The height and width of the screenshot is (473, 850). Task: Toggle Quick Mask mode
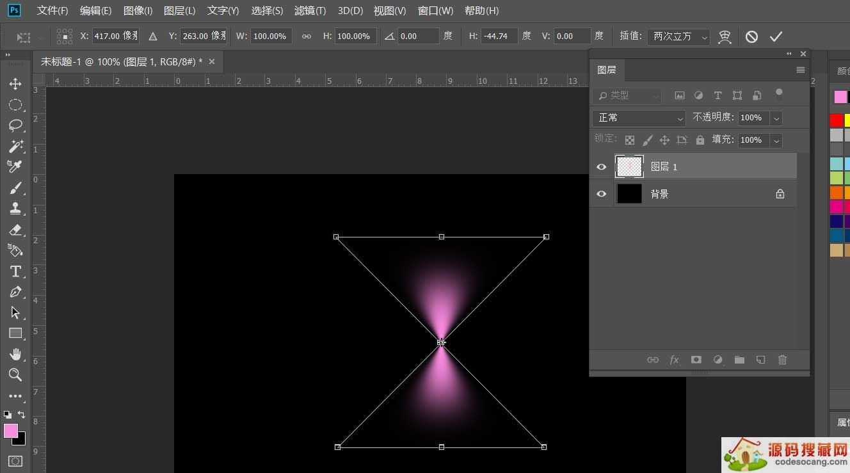(x=15, y=460)
